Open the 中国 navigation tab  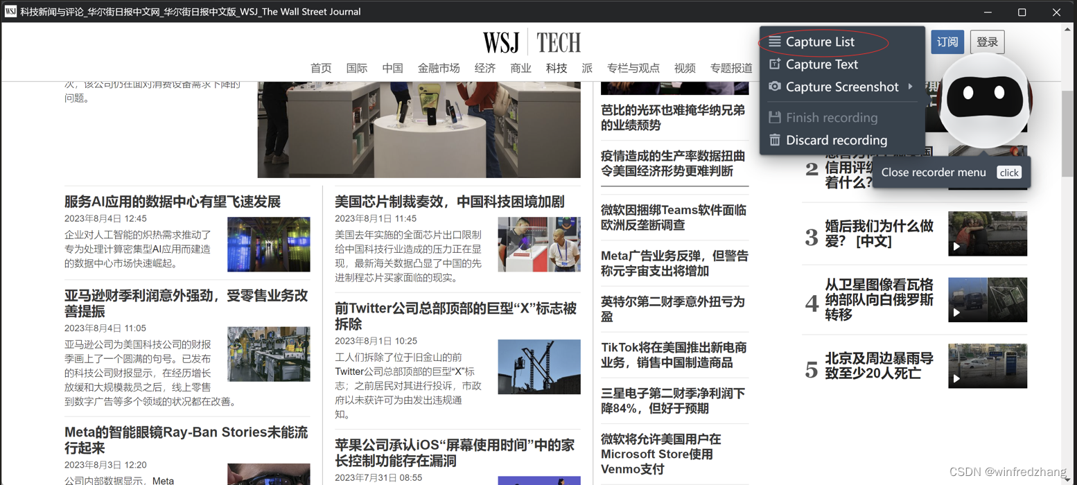pos(392,68)
